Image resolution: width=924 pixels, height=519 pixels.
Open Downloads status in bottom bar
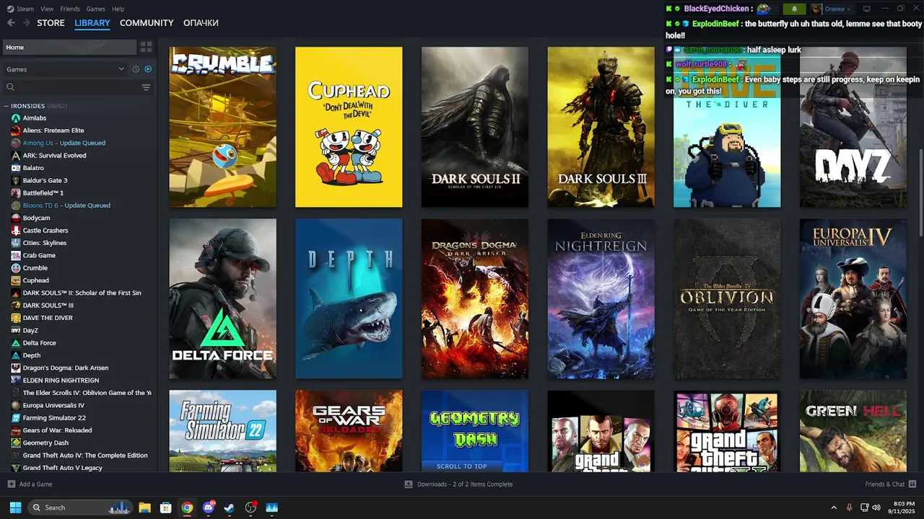coord(458,484)
